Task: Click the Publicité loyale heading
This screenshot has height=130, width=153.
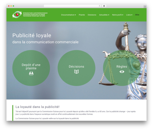Action: coord(32,35)
